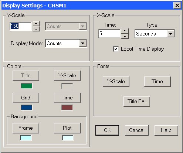
Task: Click the Title color button
Action: point(26,75)
